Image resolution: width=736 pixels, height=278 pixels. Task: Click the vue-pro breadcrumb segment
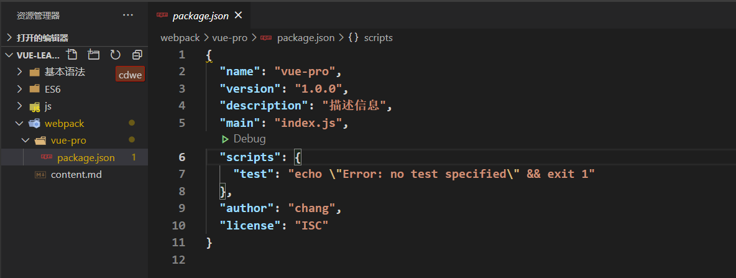pos(229,37)
